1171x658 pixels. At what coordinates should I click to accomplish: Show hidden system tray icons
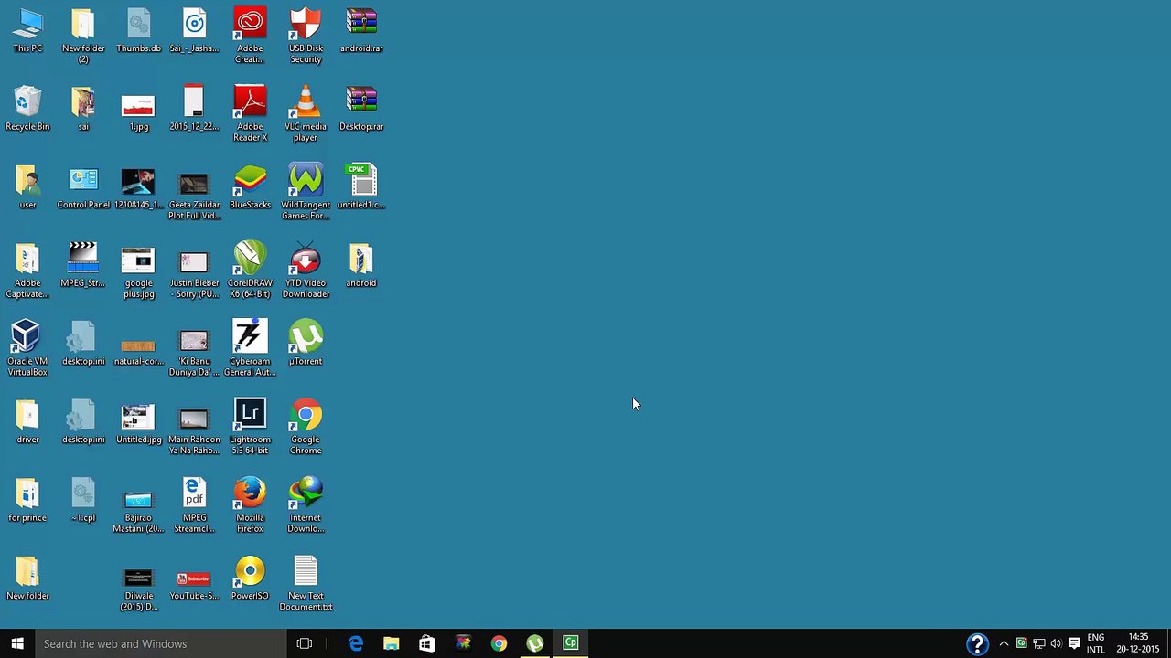1004,643
